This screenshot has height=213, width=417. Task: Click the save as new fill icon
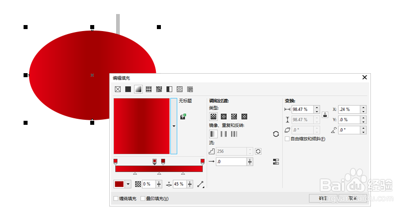(183, 117)
